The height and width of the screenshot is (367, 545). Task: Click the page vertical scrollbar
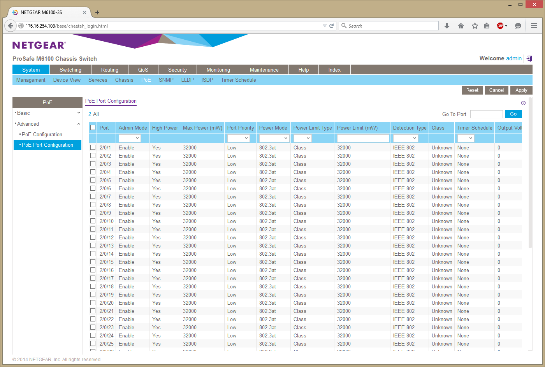(x=530, y=172)
